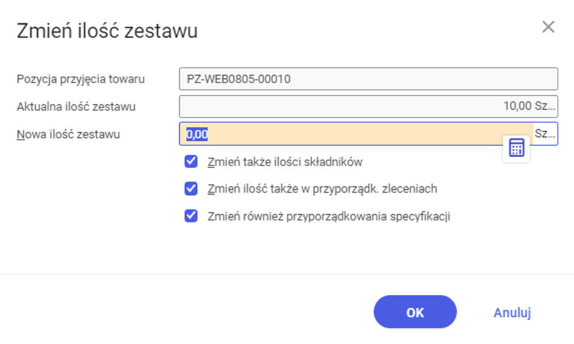Image resolution: width=574 pixels, height=344 pixels.
Task: Click the Zmień również przyporządkowania specyfikacji label
Action: [x=329, y=217]
